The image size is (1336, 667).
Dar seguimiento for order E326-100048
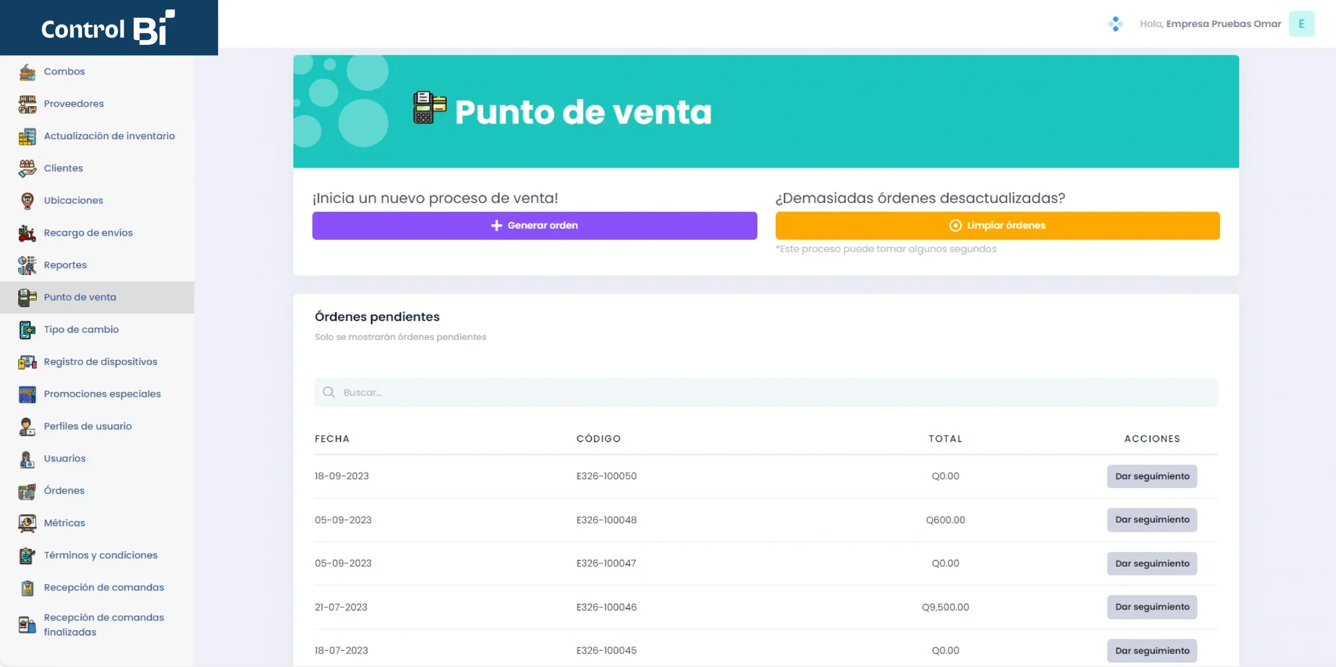[x=1152, y=520]
